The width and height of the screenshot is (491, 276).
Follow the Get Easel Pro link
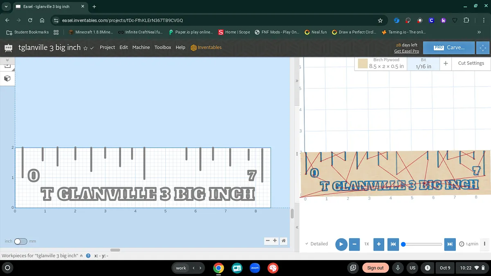coord(406,51)
